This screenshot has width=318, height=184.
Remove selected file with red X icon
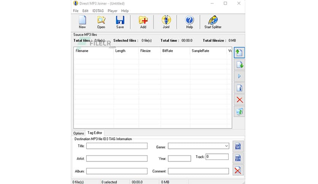tap(239, 100)
